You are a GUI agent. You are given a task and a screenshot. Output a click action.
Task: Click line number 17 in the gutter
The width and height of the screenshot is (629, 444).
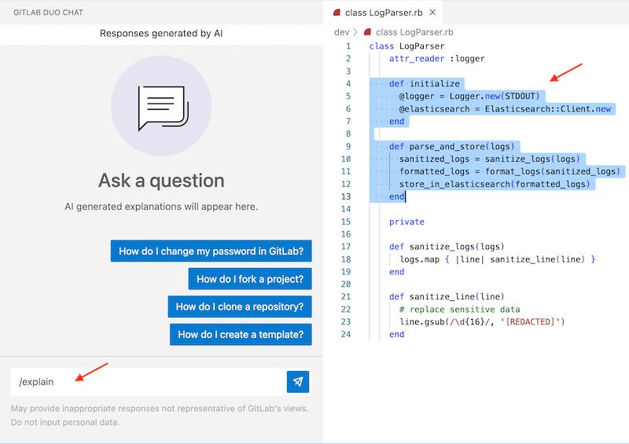point(346,247)
